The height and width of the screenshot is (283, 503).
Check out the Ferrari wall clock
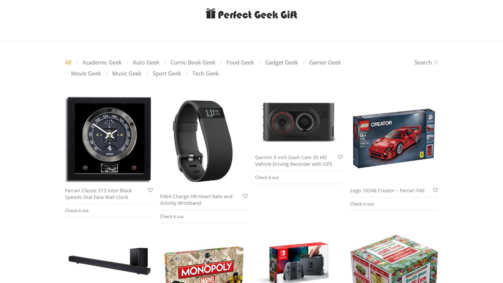point(77,210)
